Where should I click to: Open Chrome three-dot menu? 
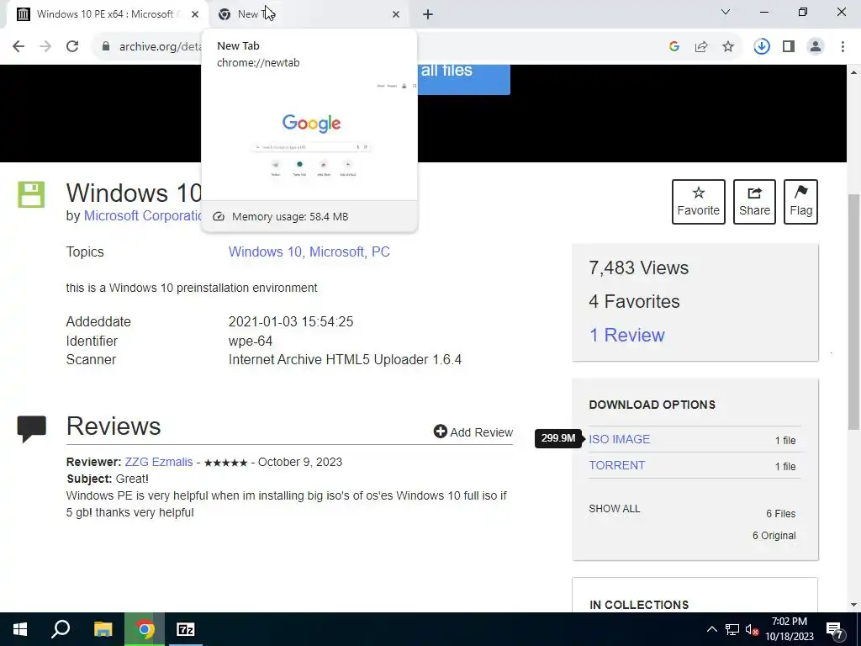pyautogui.click(x=843, y=46)
